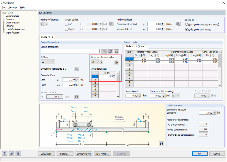Click the OK button
This screenshot has width=227, height=162.
(x=200, y=154)
